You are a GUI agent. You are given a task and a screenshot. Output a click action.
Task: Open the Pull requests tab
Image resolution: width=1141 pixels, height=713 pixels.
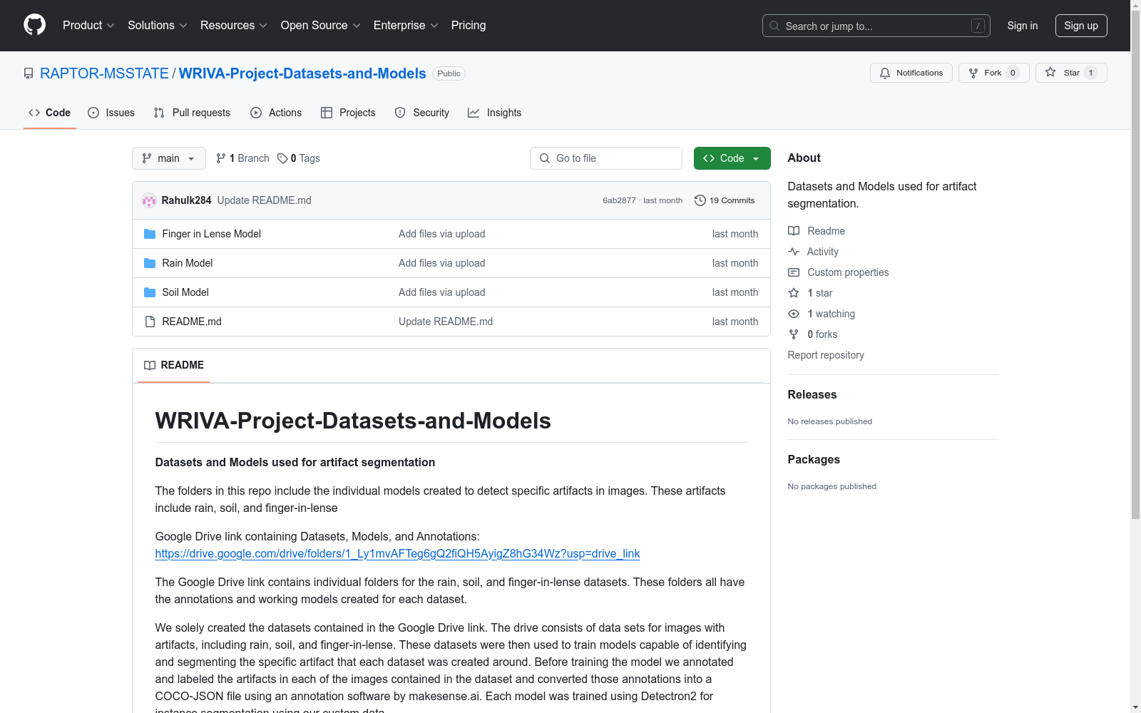click(x=192, y=113)
